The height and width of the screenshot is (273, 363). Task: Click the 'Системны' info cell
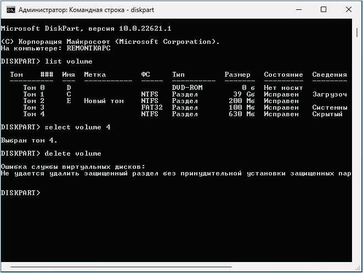pos(330,107)
